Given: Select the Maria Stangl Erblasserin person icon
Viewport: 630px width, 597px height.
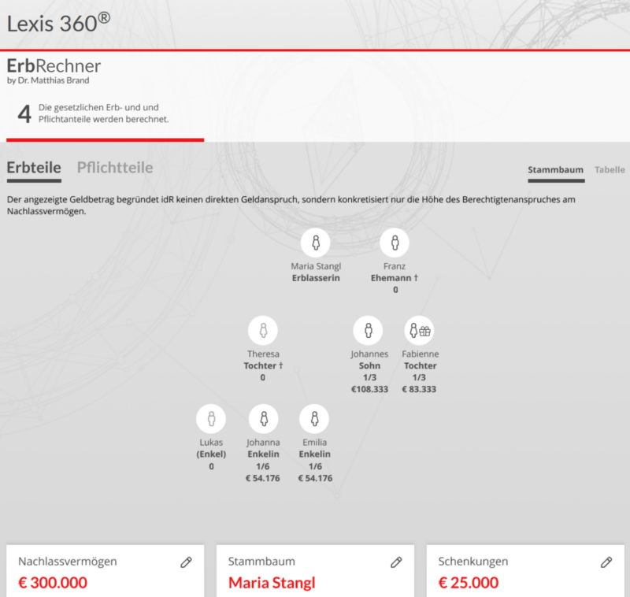Looking at the screenshot, I should coord(317,243).
